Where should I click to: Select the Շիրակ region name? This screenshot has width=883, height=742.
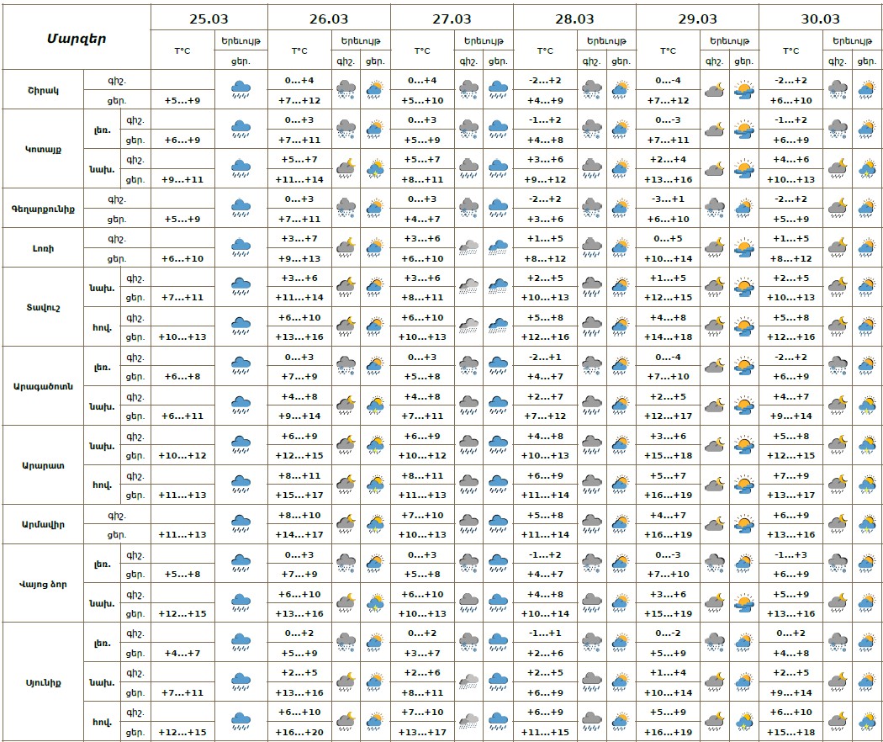point(44,89)
